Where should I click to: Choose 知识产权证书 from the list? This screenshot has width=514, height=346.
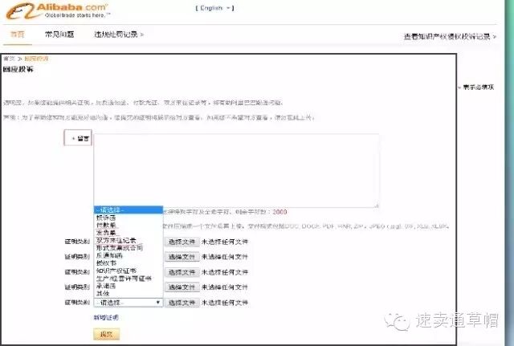(x=128, y=271)
